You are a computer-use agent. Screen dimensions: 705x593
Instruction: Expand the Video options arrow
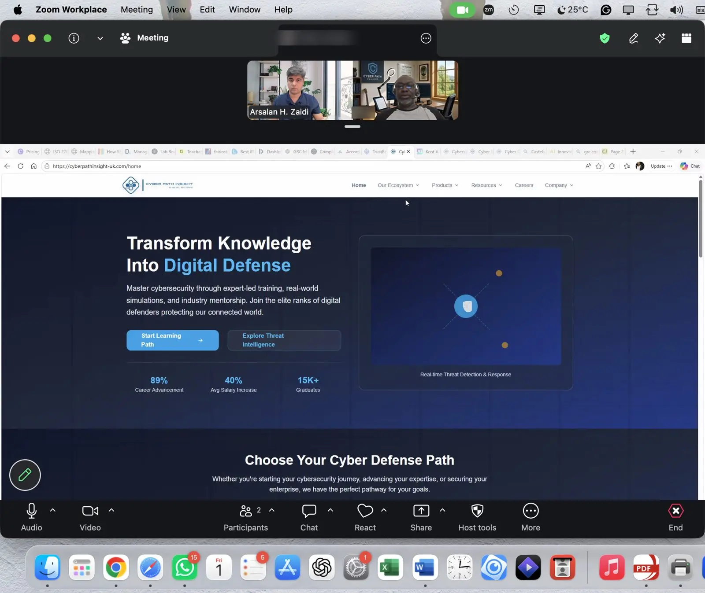coord(111,510)
